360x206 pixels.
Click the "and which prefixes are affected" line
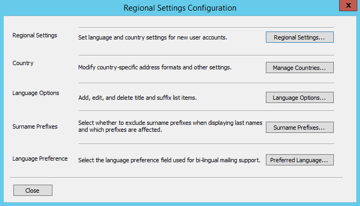coord(120,130)
